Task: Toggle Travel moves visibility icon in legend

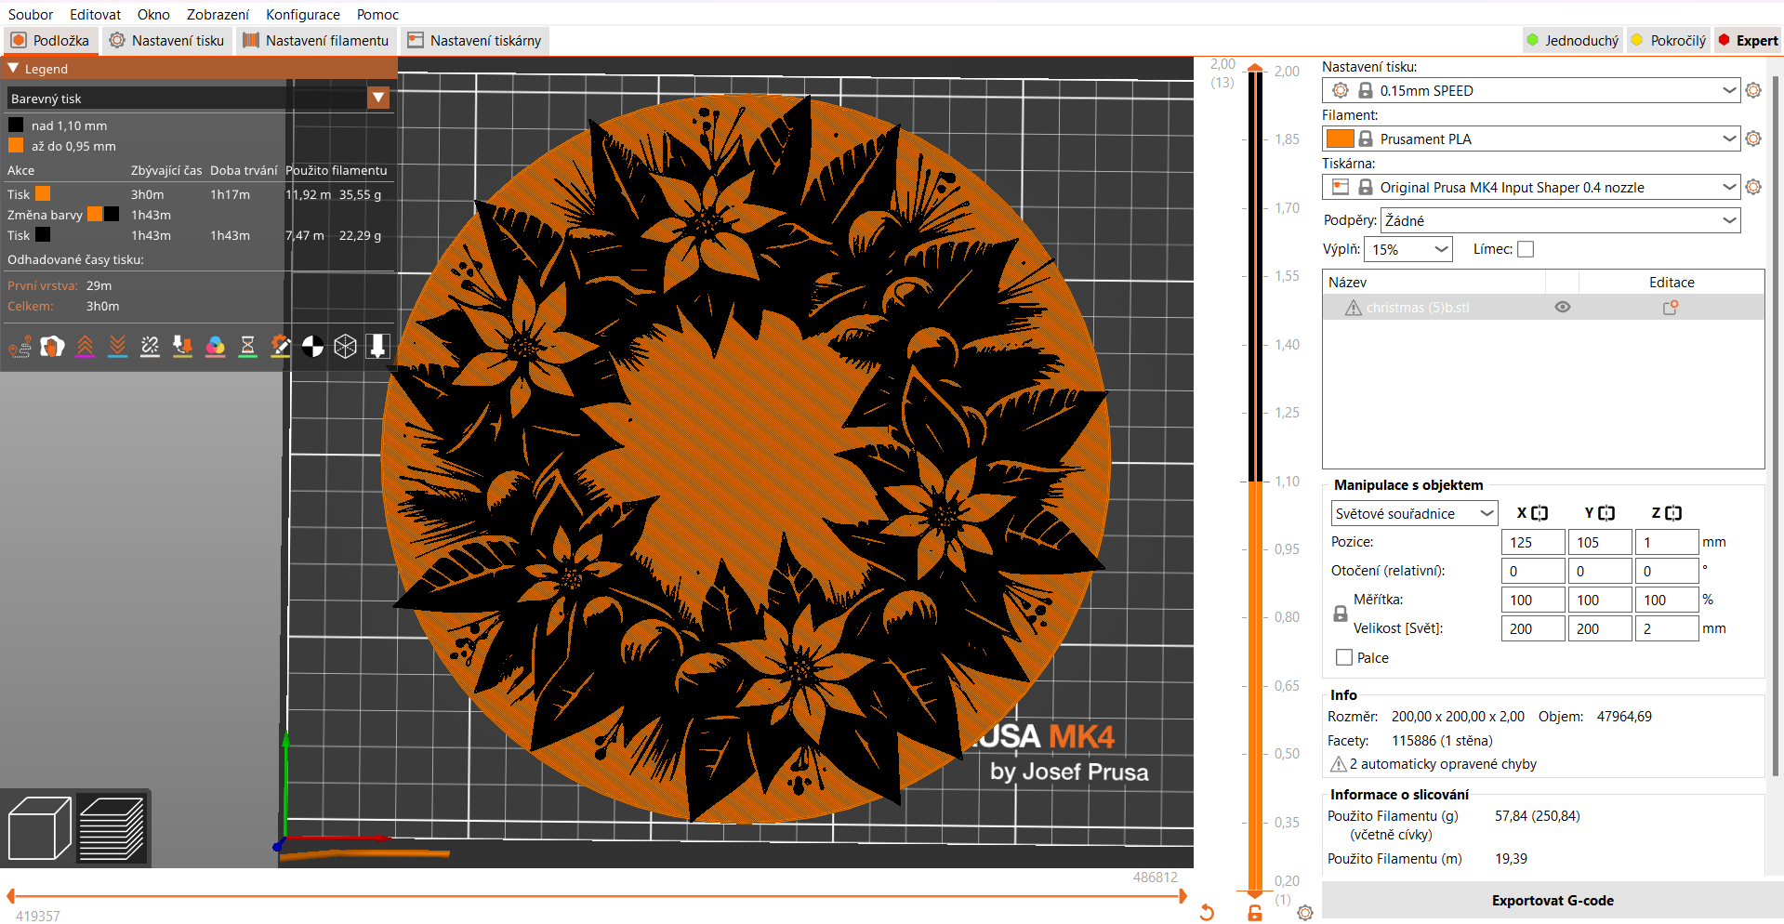Action: 20,347
